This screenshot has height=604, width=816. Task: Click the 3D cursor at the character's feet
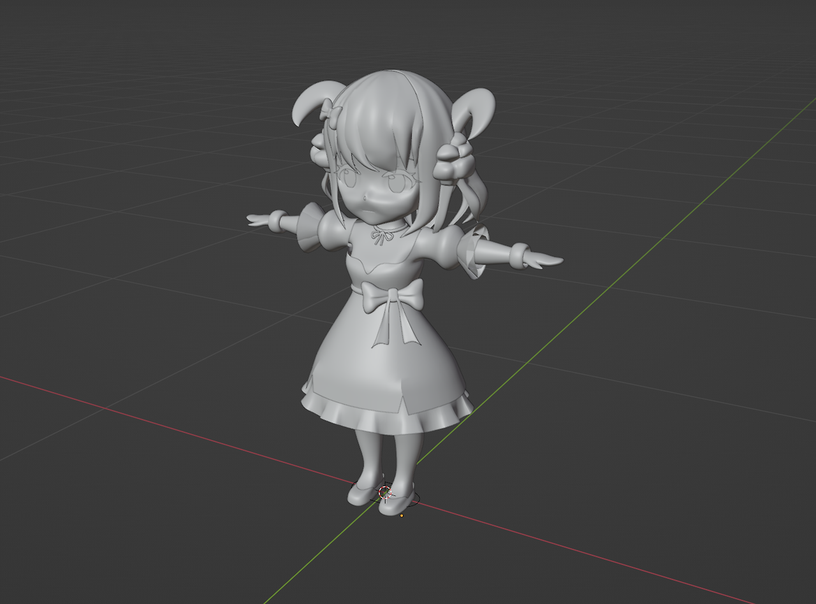click(x=385, y=493)
